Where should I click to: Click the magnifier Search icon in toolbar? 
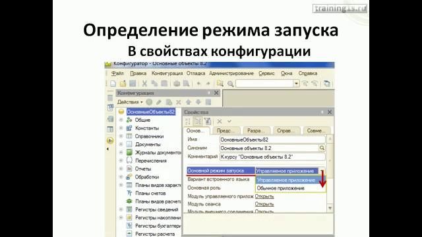click(x=230, y=84)
